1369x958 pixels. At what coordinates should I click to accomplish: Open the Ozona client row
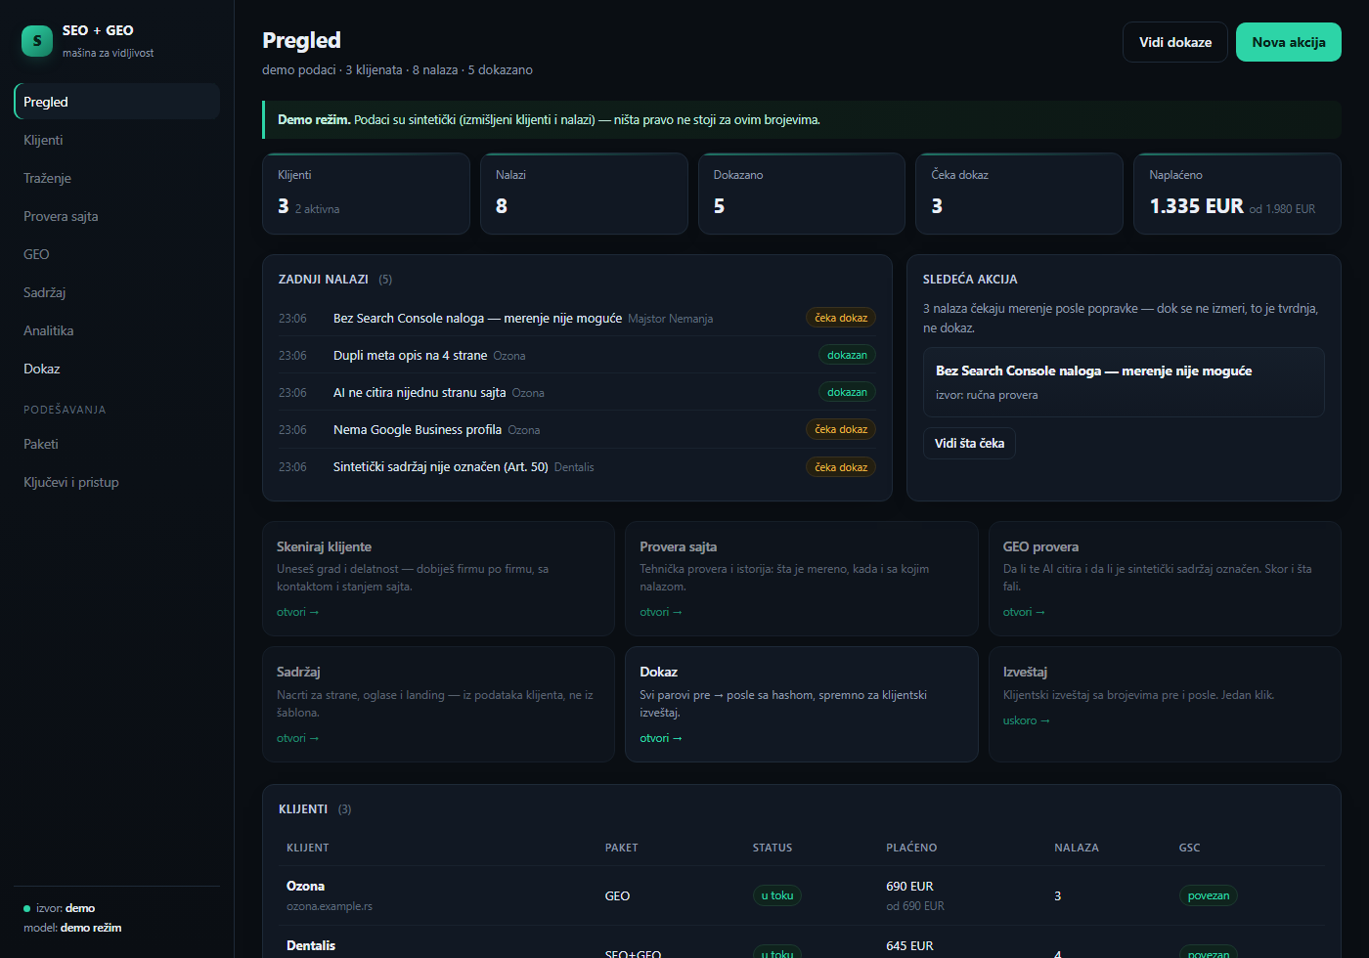[x=802, y=895]
